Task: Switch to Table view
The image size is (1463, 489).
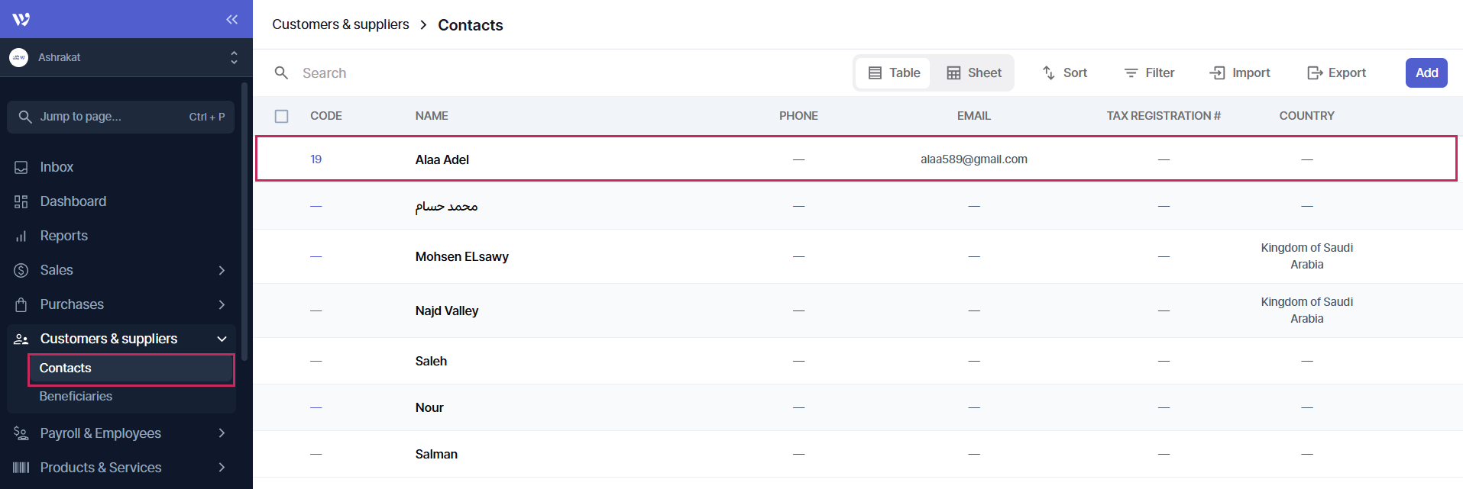Action: pos(893,72)
